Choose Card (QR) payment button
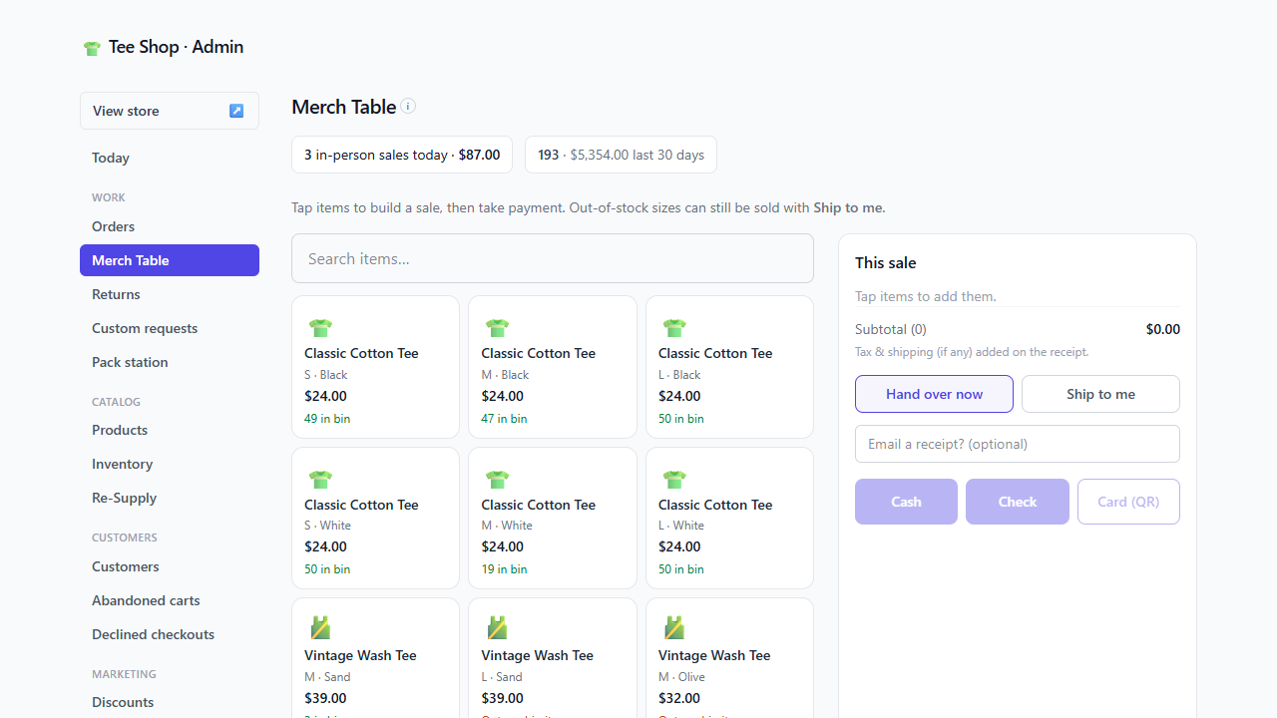 (1128, 502)
